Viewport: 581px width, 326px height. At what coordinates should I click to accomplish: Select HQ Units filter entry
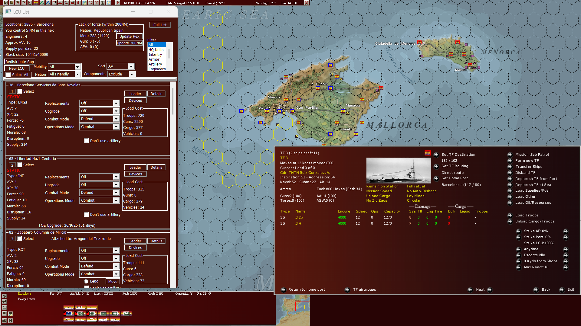point(156,50)
